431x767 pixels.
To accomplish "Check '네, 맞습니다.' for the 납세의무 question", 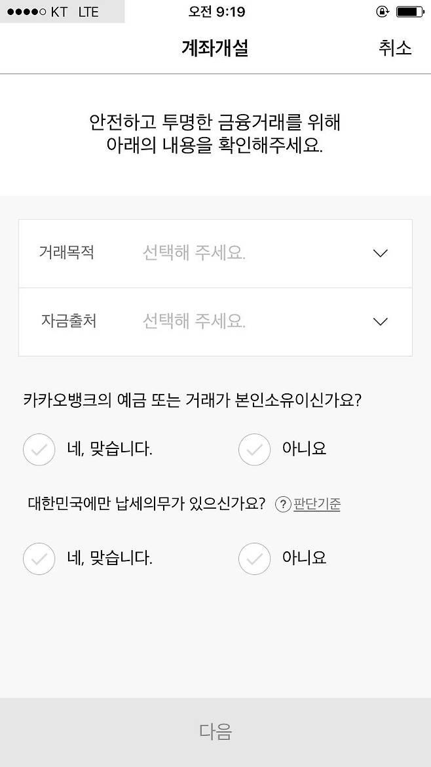I will point(39,559).
